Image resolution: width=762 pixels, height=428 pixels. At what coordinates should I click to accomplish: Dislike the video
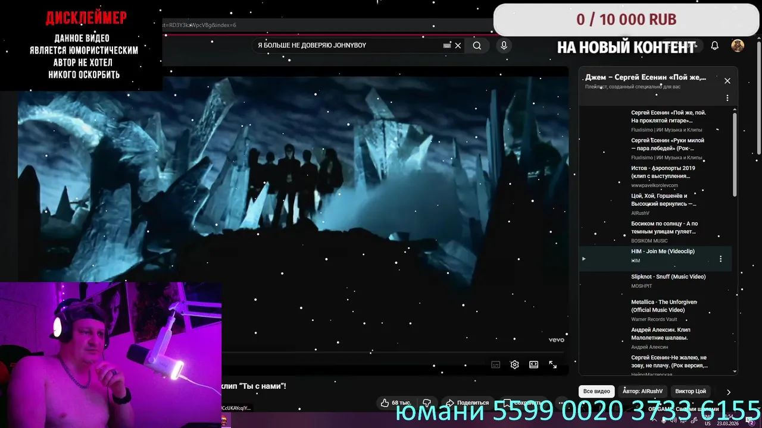click(426, 403)
